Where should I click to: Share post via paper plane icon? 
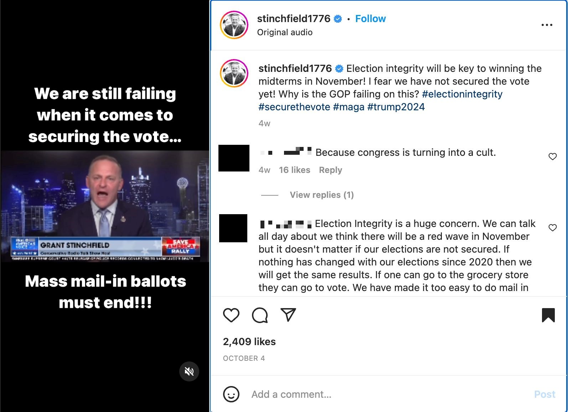[288, 315]
